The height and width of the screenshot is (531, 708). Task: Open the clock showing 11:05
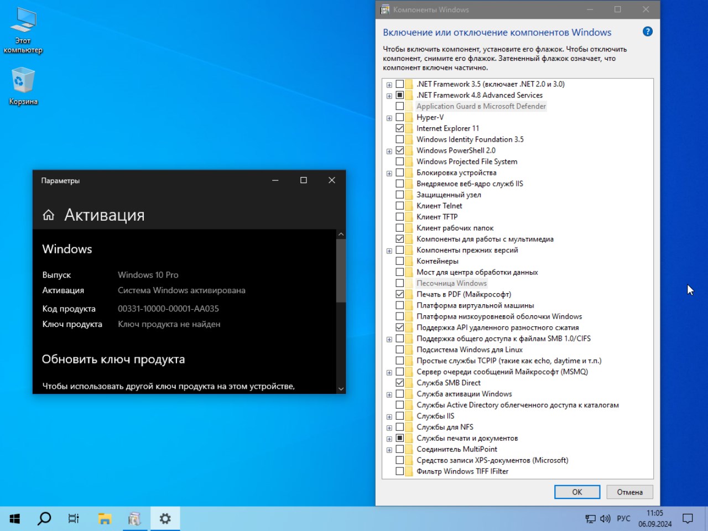pos(655,519)
